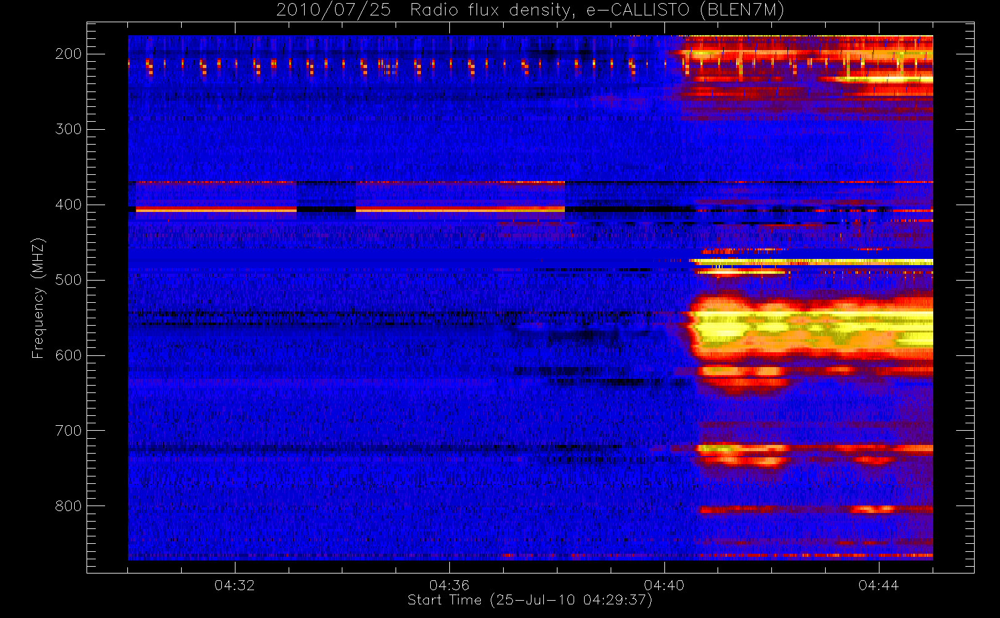Click the 200 frequency tick label

(x=69, y=54)
